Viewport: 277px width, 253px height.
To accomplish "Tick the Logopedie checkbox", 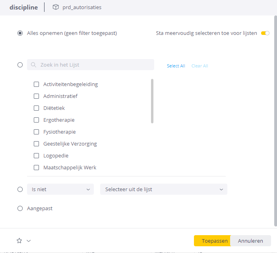I will click(x=36, y=155).
